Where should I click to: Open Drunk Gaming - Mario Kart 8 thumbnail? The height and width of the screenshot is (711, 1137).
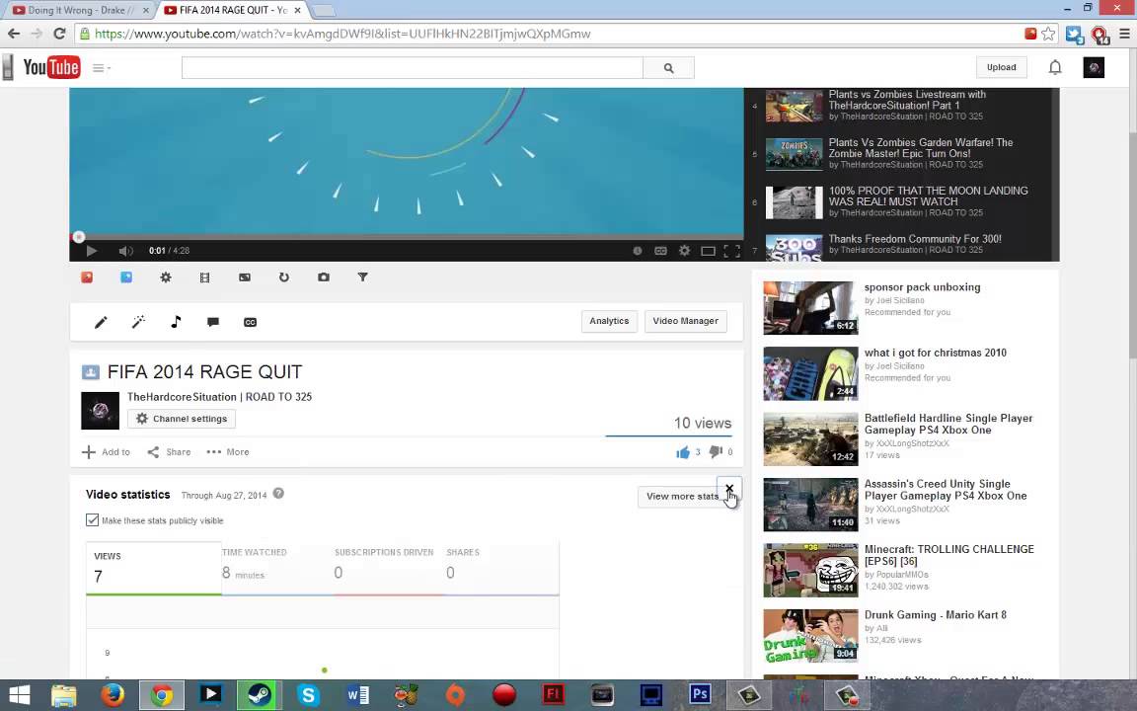point(810,636)
